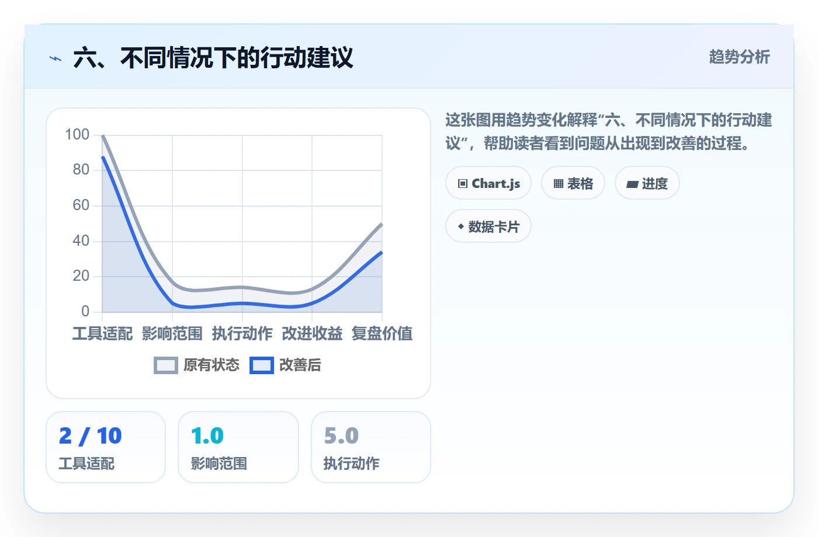Open the 5.0 执行动作 card

[371, 447]
